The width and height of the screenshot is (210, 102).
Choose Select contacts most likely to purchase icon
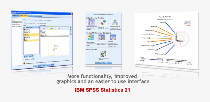point(102,37)
